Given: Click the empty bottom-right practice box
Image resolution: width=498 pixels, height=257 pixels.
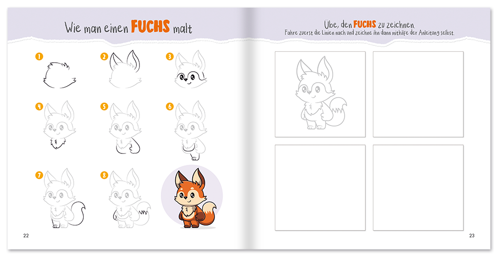Looking at the screenshot, I should 418,187.
